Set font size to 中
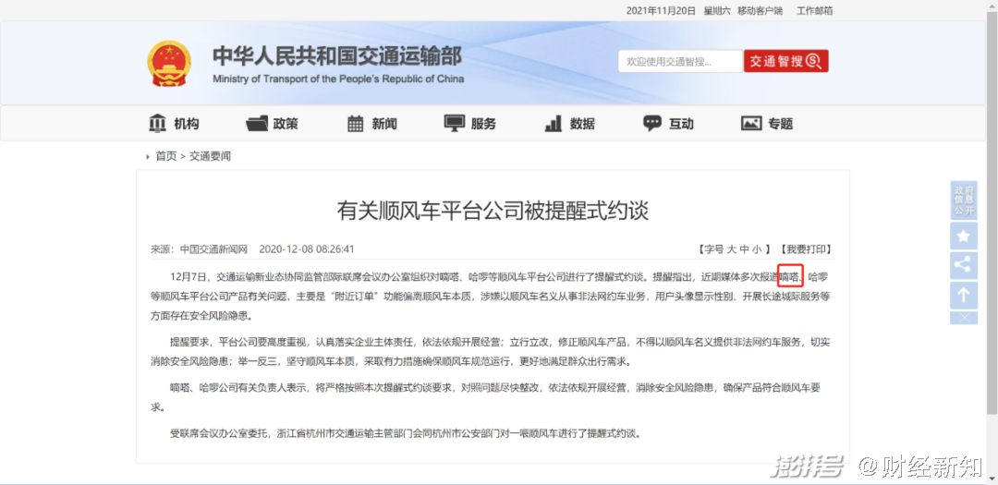The image size is (998, 485). pos(744,249)
